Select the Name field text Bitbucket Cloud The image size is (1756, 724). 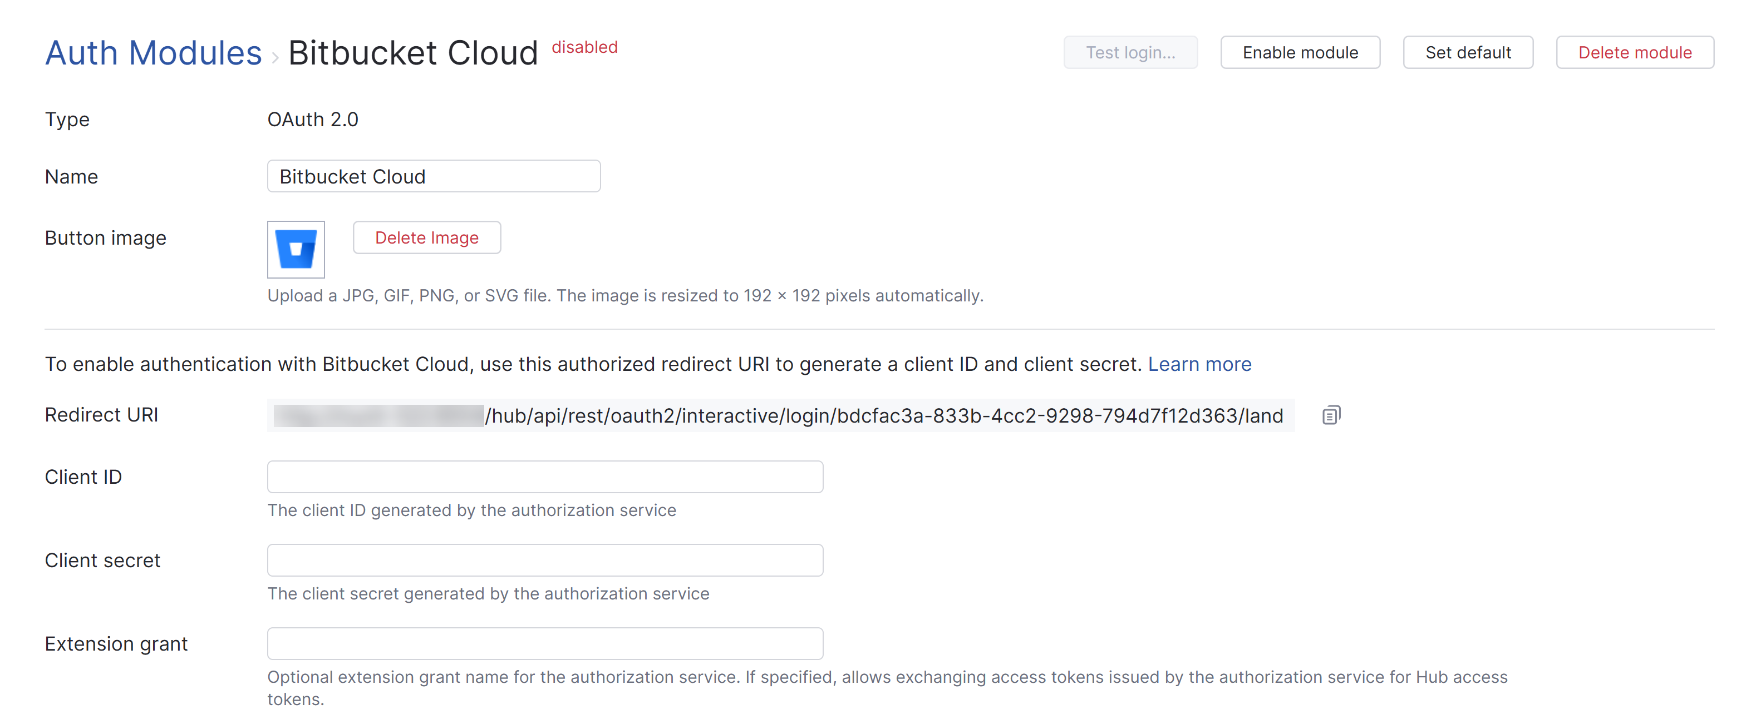pyautogui.click(x=352, y=176)
